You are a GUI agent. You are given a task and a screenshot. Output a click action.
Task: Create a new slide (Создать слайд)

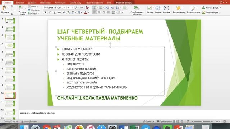22,10
